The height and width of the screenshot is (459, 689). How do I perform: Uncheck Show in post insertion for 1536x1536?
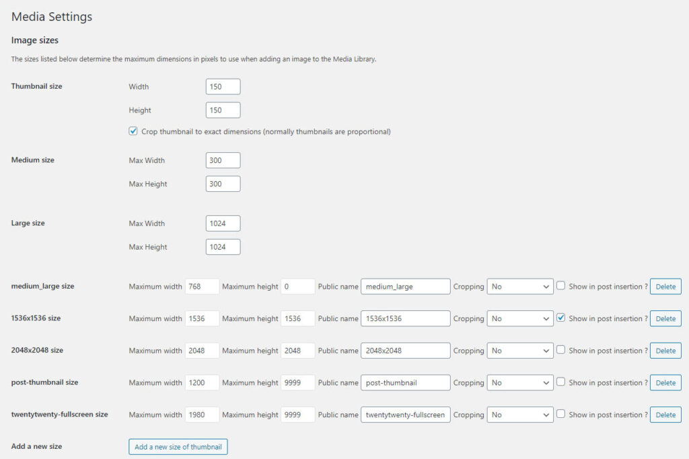tap(560, 318)
